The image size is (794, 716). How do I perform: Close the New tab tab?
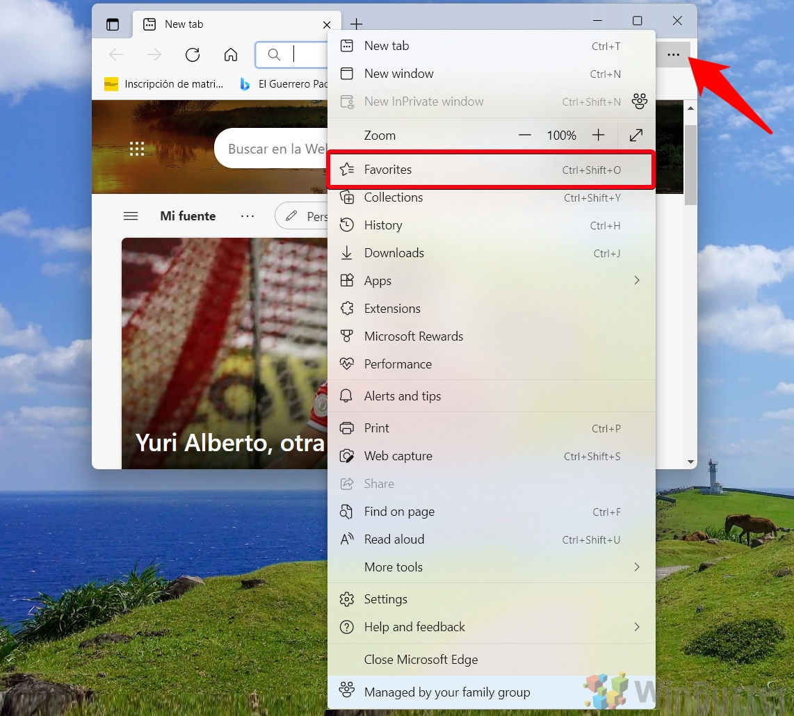(327, 24)
